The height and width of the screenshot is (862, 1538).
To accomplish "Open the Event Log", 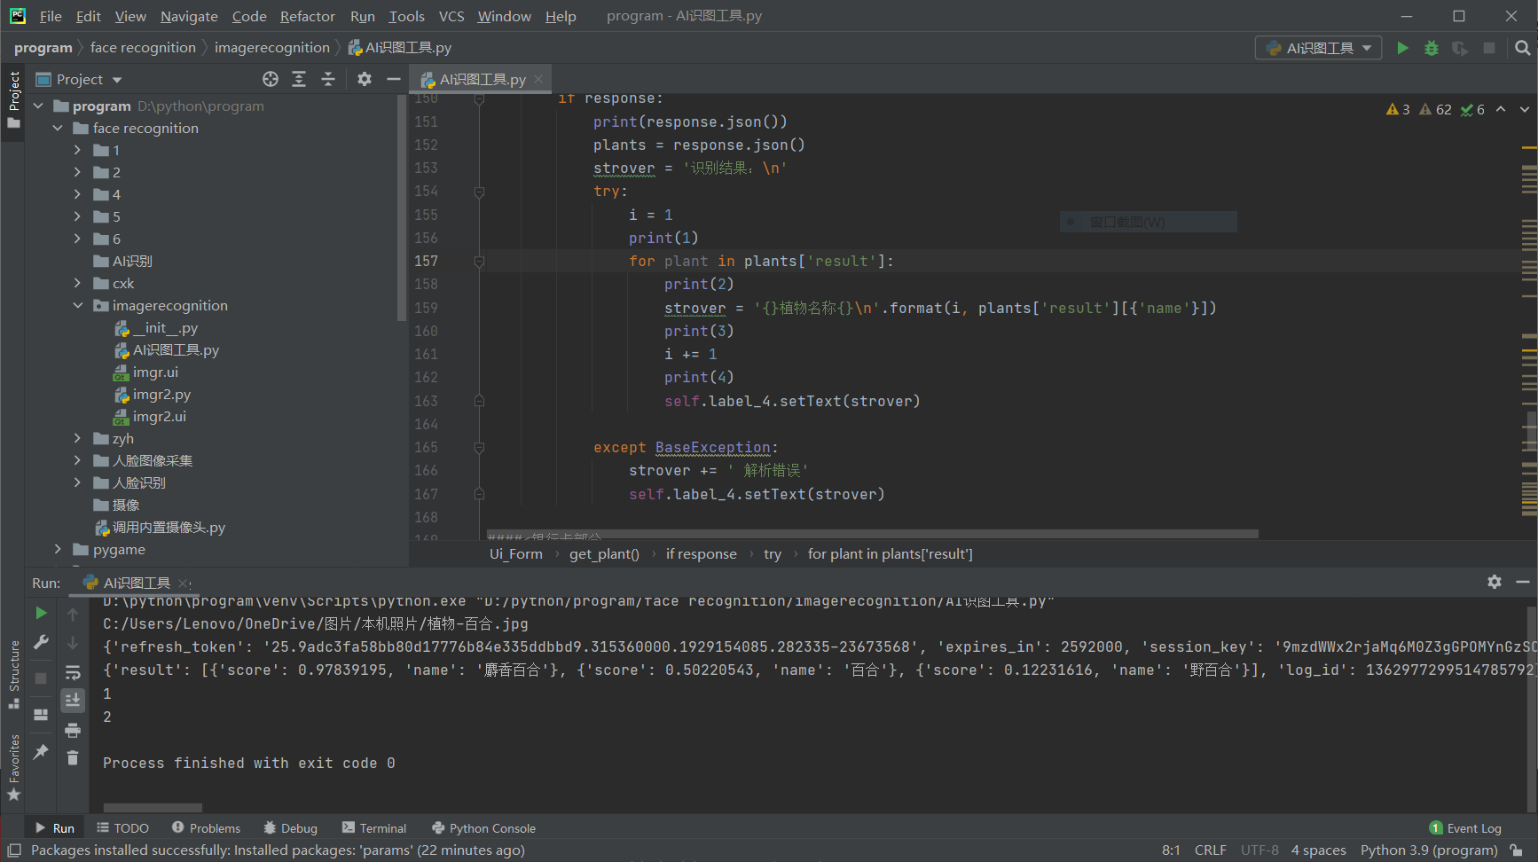I will pos(1465,828).
